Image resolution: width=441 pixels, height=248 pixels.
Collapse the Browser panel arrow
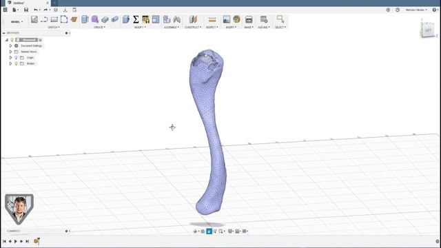pos(4,33)
